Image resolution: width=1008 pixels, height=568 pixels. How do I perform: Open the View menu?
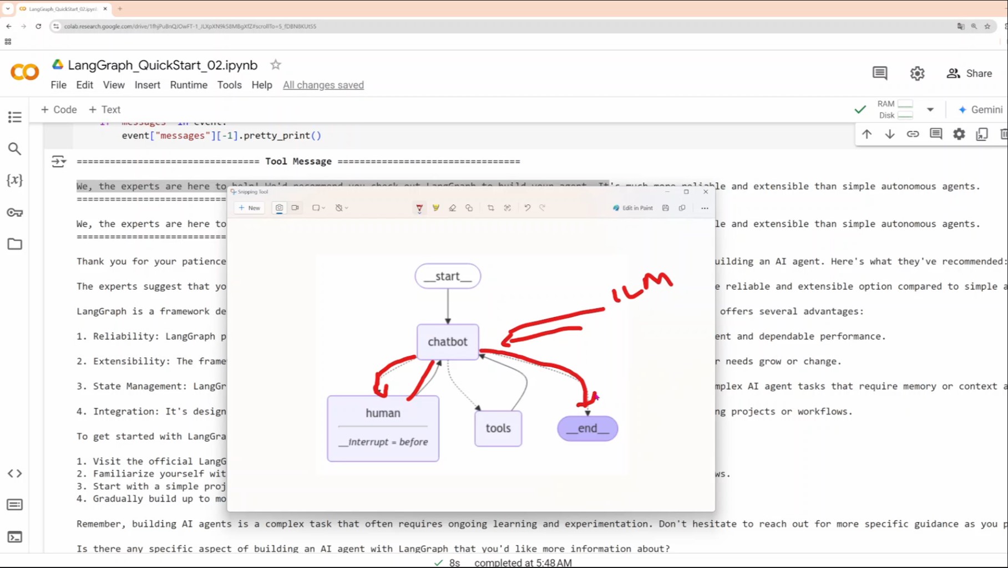114,85
